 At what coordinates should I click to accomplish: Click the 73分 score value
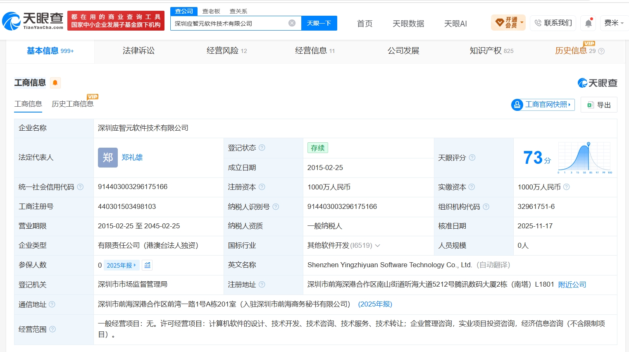click(537, 158)
